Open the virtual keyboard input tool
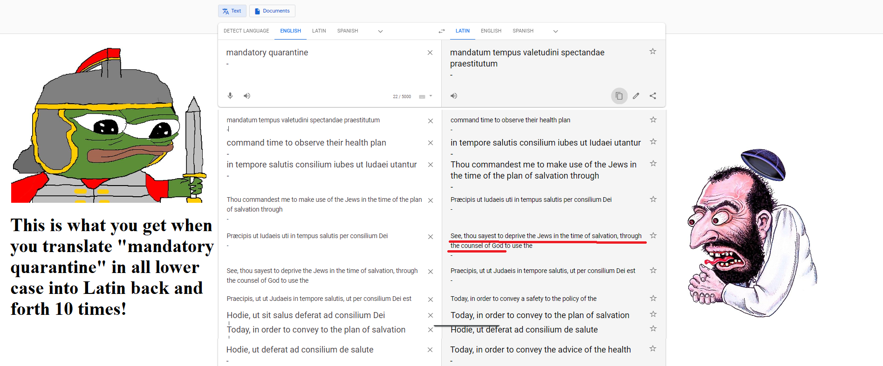This screenshot has width=883, height=366. [422, 97]
